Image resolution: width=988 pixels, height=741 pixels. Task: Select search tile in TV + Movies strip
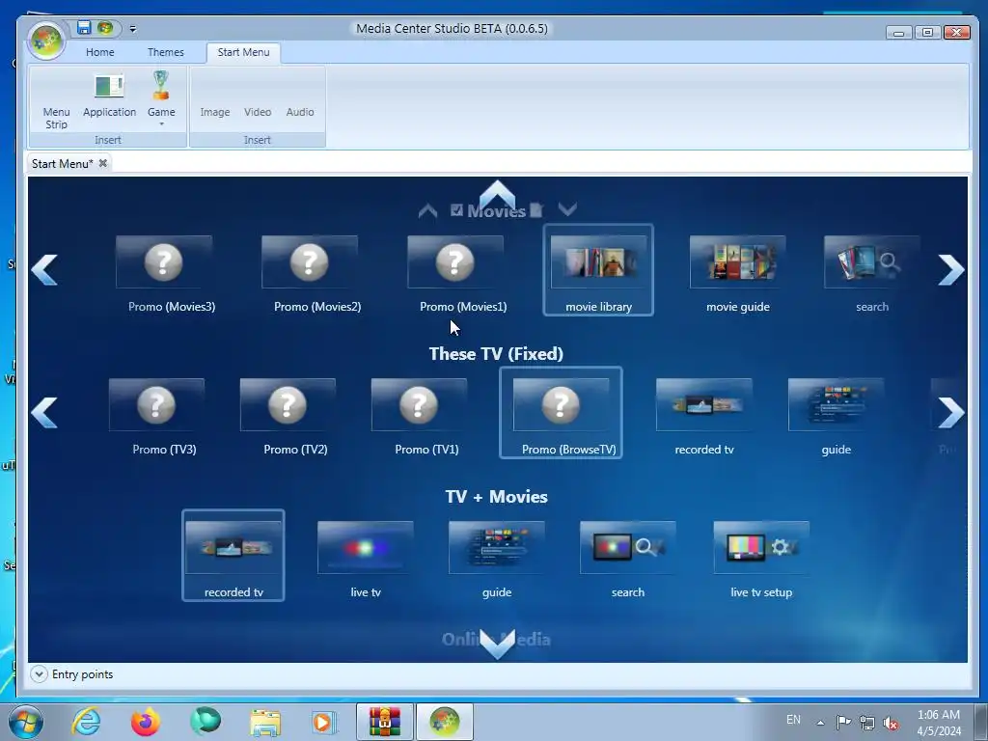coord(628,561)
